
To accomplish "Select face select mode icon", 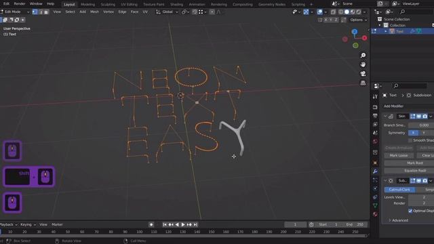I will click(x=46, y=12).
